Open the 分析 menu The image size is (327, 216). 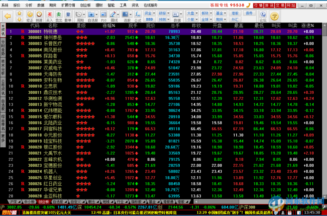(29, 6)
